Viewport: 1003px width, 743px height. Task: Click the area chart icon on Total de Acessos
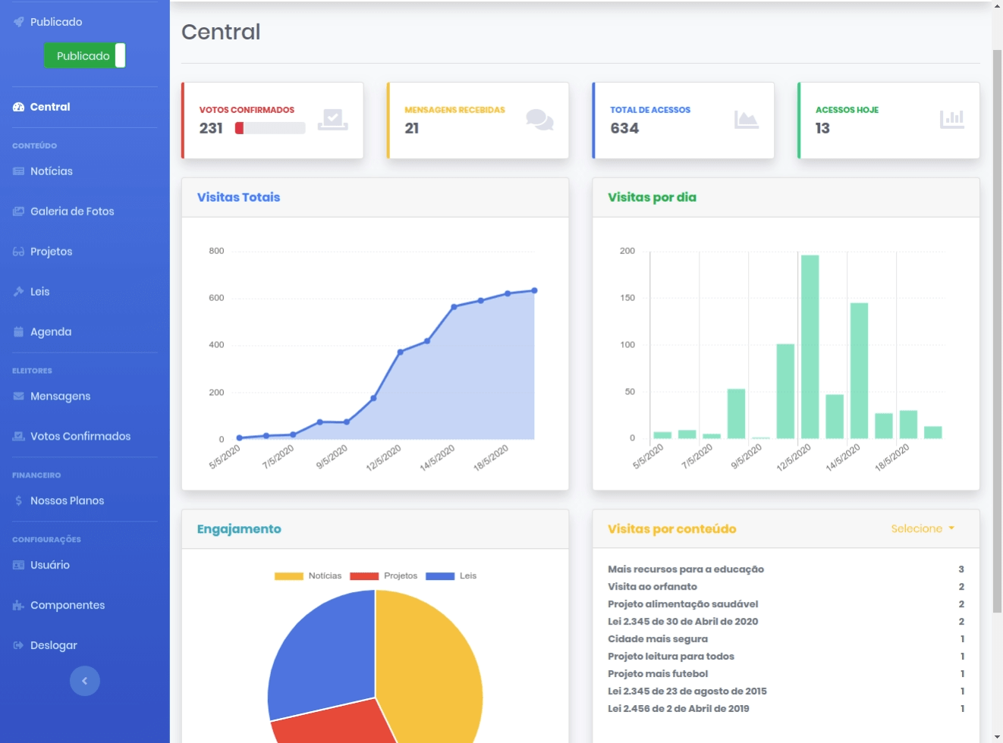point(746,120)
